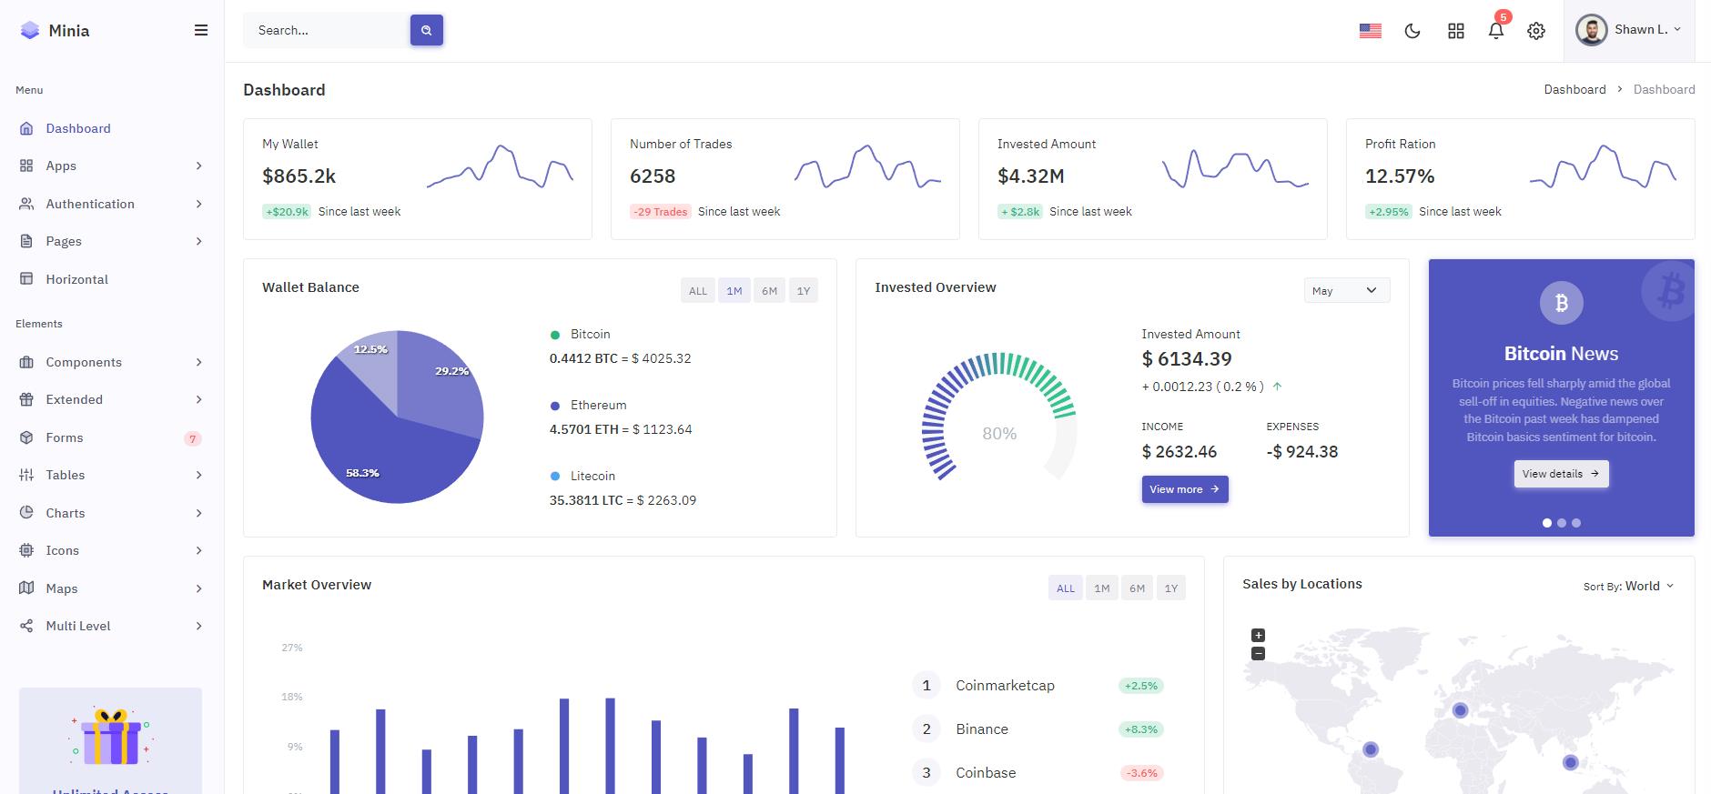Open the settings gear icon
Screen dimensions: 1711x794
tap(1536, 31)
